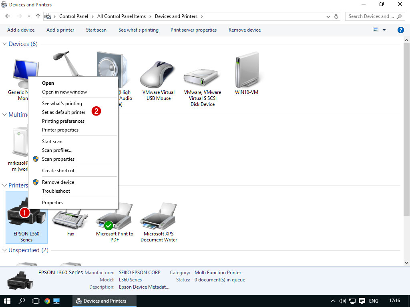This screenshot has height=307, width=410.
Task: Choose Printing preferences from the context menu
Action: coord(63,121)
